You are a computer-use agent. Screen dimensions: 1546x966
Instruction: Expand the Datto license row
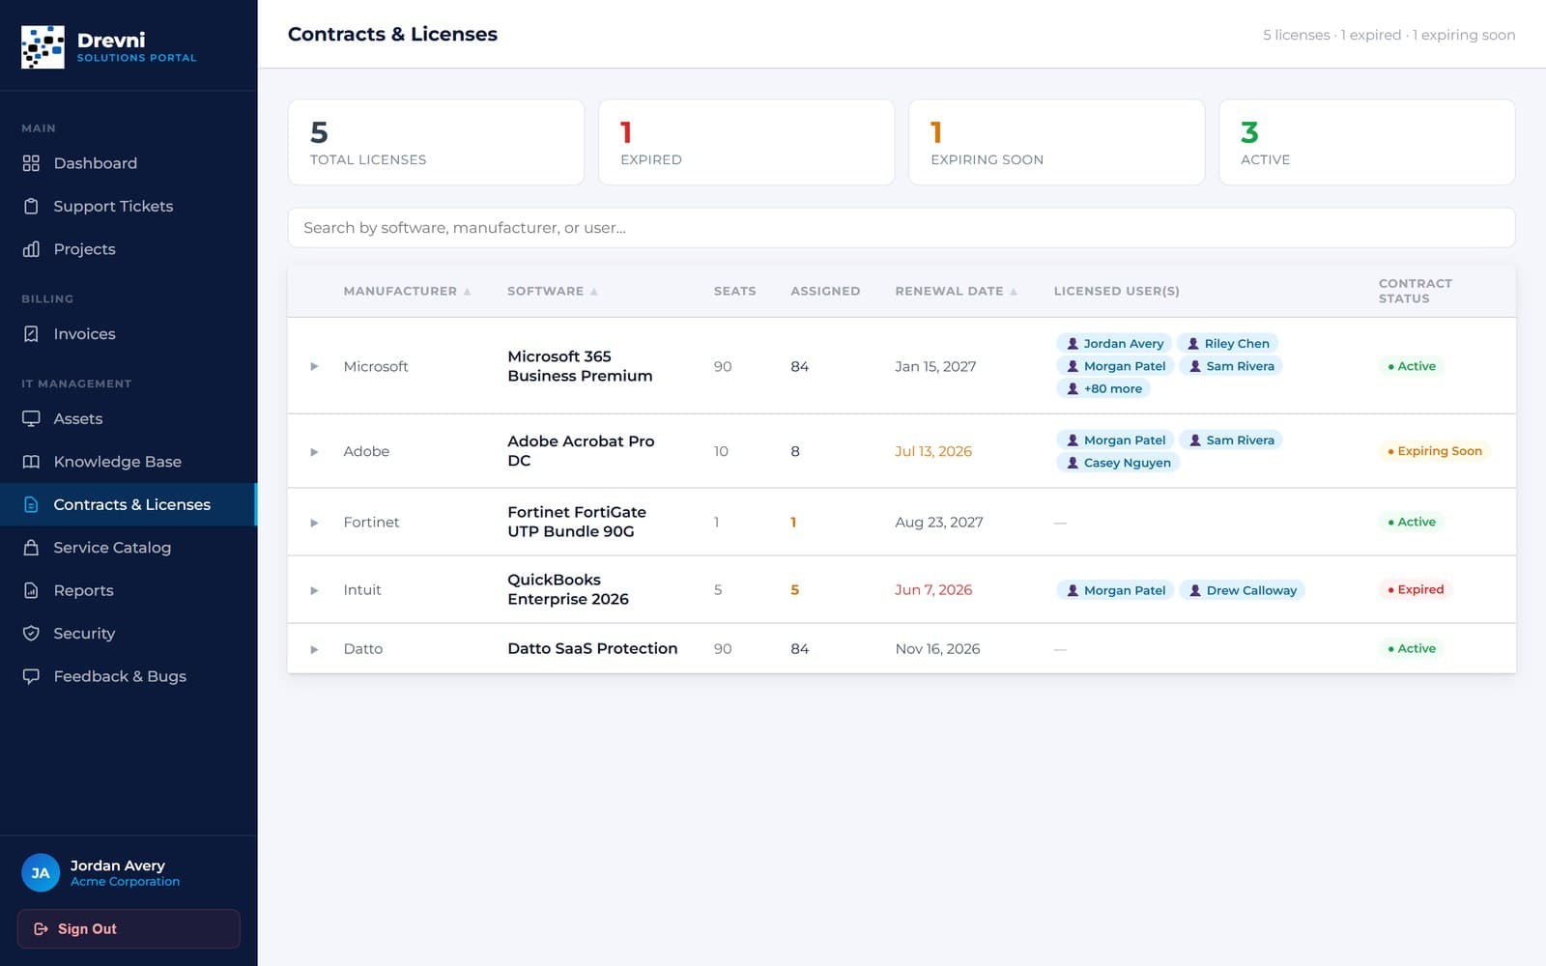click(x=314, y=649)
